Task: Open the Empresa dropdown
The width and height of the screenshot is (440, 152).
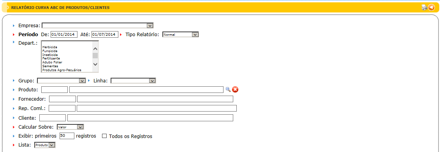Action: 98,26
